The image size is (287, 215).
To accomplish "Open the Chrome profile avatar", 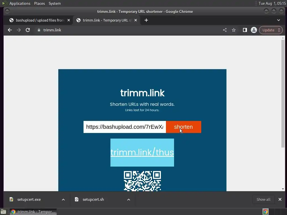I will (254, 30).
